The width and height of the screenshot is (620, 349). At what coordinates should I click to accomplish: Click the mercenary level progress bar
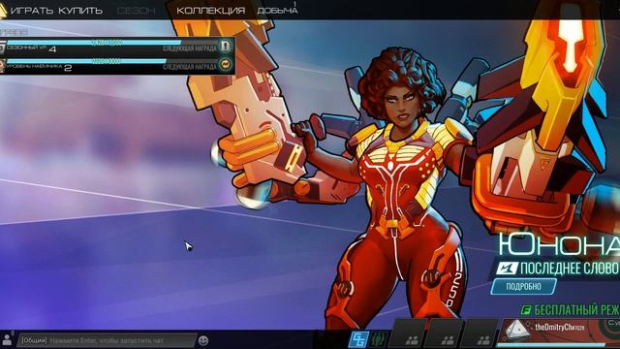112,61
